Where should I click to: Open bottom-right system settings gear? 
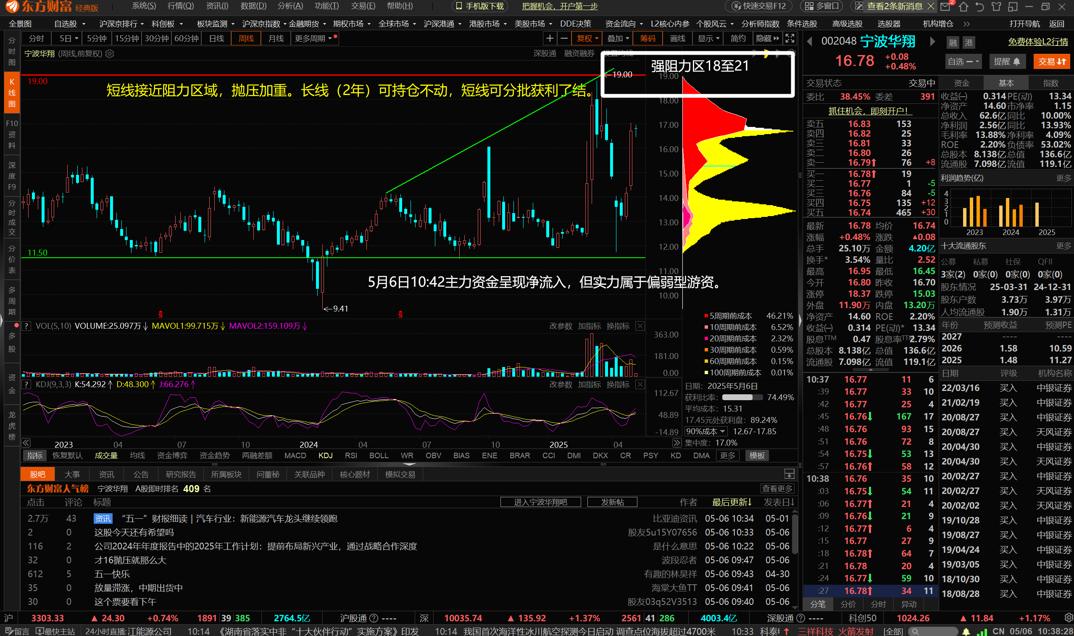[1069, 618]
